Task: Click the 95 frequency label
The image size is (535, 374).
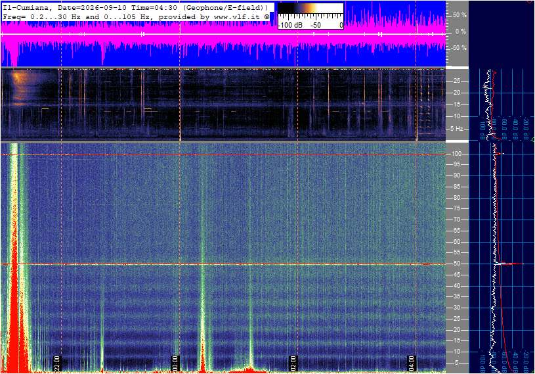Action: [x=456, y=164]
